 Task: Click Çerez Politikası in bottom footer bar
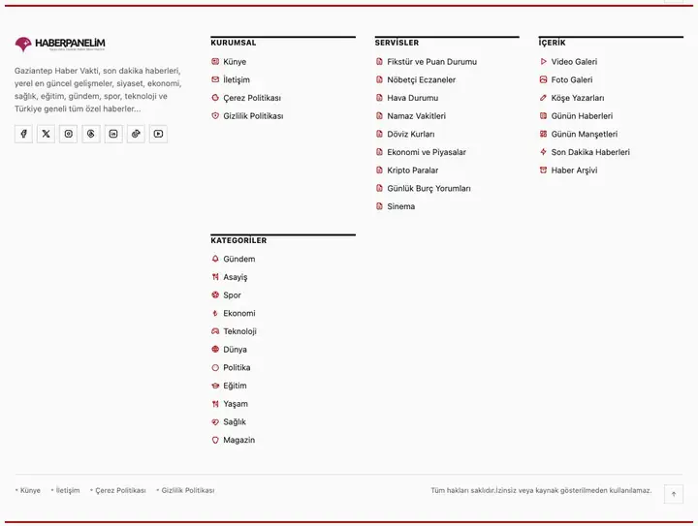pyautogui.click(x=118, y=490)
